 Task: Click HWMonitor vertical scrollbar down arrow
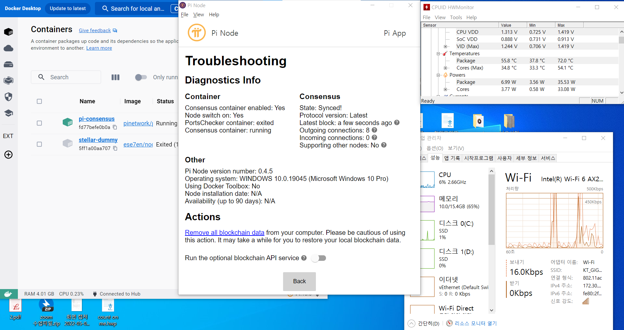click(x=621, y=93)
